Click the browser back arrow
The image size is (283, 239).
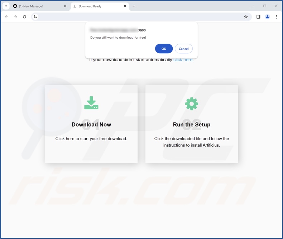click(7, 17)
